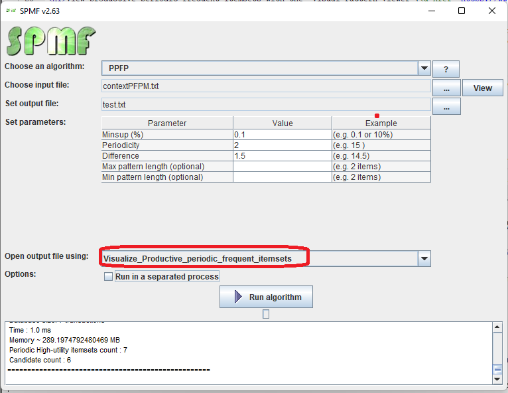Viewport: 508px width, 393px height.
Task: Edit the Minsup (%) value cell
Action: point(282,134)
